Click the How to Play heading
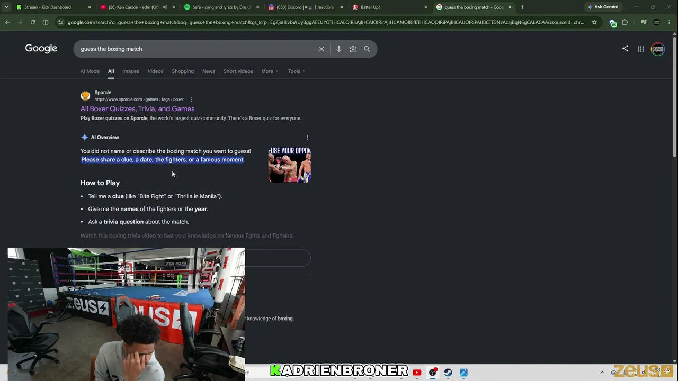Image resolution: width=678 pixels, height=381 pixels. pyautogui.click(x=100, y=183)
